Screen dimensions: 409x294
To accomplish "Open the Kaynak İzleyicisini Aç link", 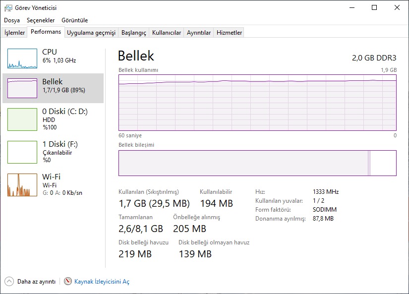I will coord(102,282).
